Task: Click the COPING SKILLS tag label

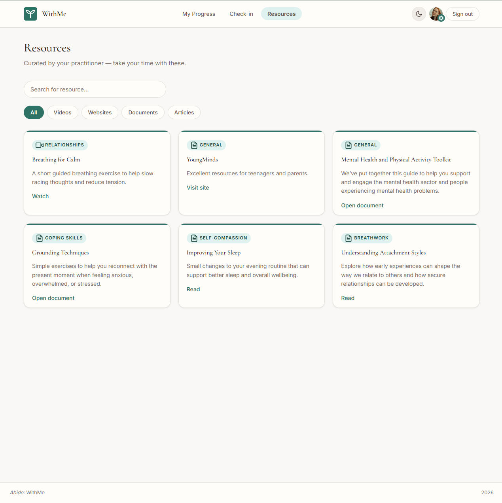Action: (64, 238)
